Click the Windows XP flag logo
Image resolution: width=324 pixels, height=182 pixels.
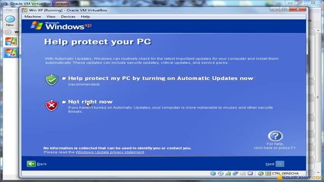(x=36, y=25)
